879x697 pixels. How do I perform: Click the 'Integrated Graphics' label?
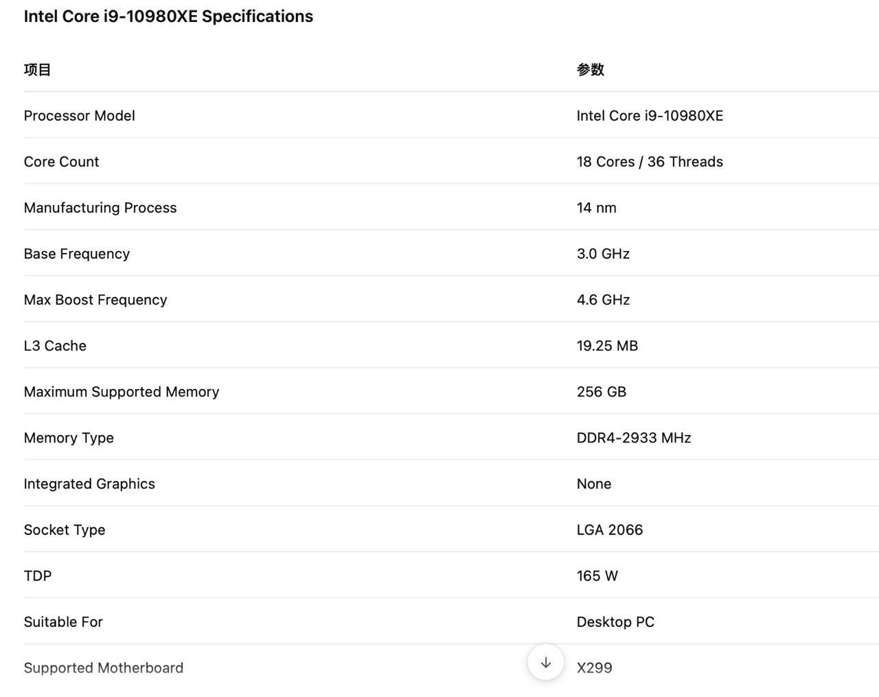[89, 483]
